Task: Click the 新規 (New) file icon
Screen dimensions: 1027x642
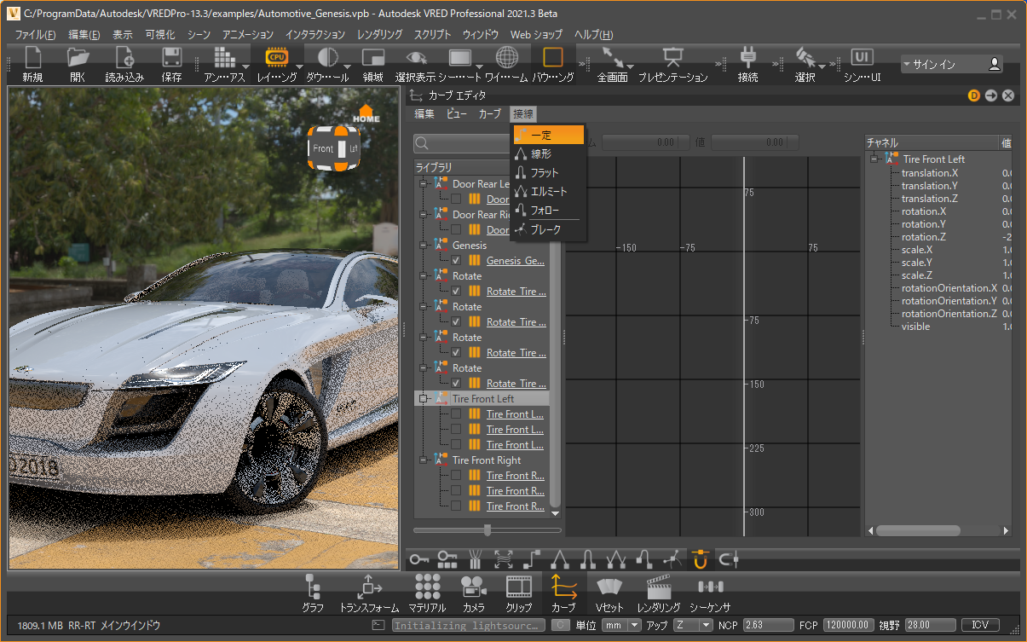Action: 32,58
